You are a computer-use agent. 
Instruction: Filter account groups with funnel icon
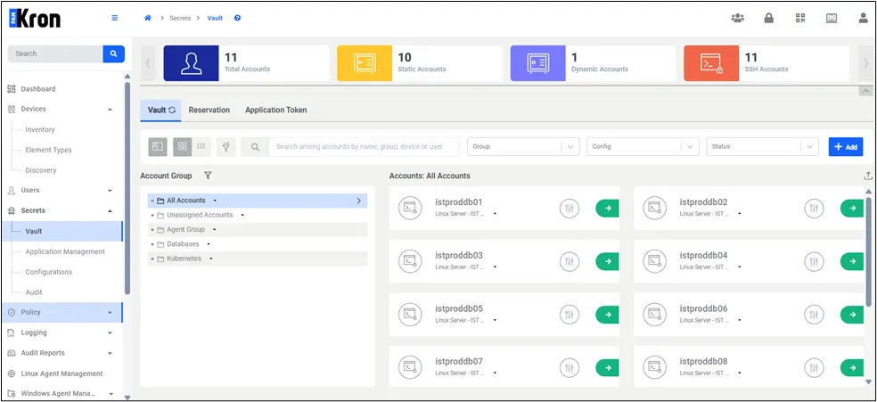[208, 176]
